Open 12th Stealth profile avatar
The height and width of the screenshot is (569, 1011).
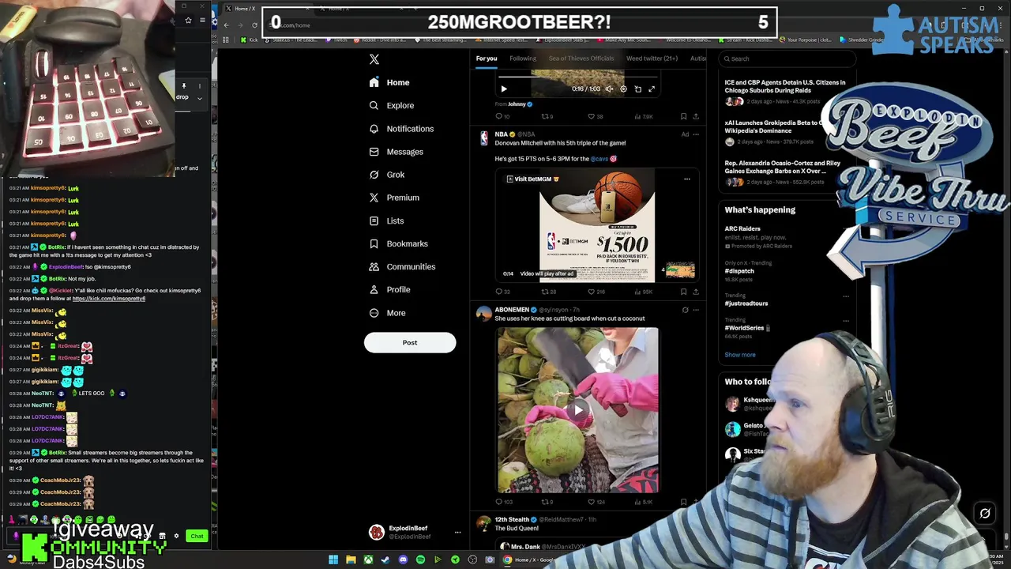[x=484, y=523]
